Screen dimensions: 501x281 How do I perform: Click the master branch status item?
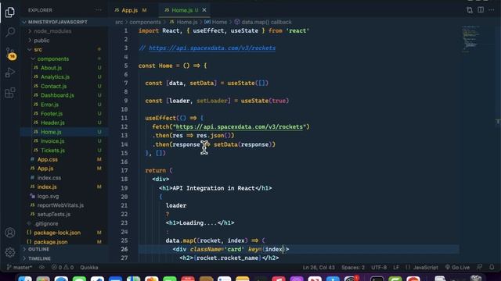[x=19, y=268]
